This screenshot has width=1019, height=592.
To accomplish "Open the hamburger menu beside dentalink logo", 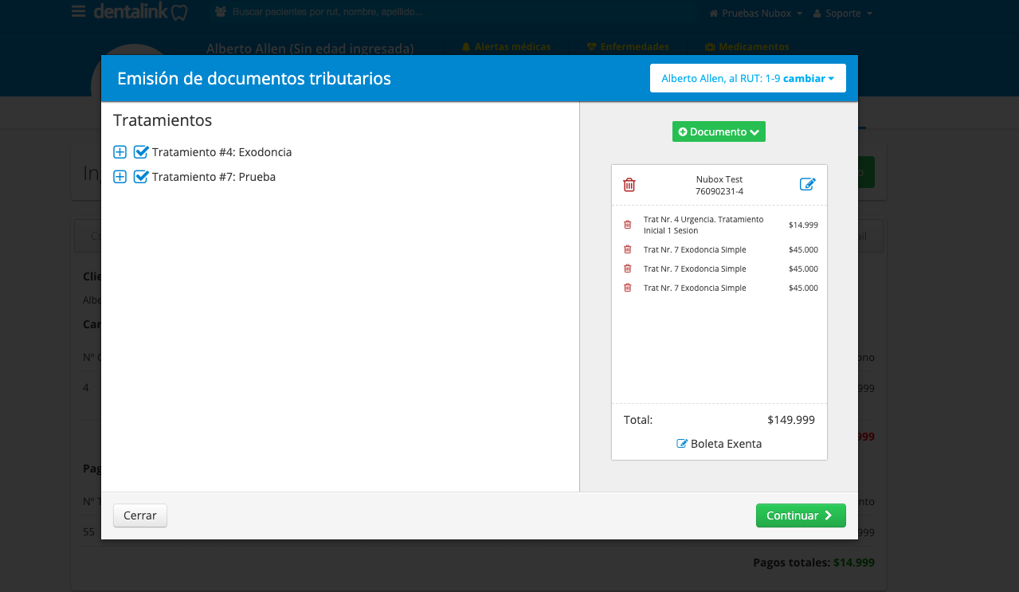I will tap(78, 13).
